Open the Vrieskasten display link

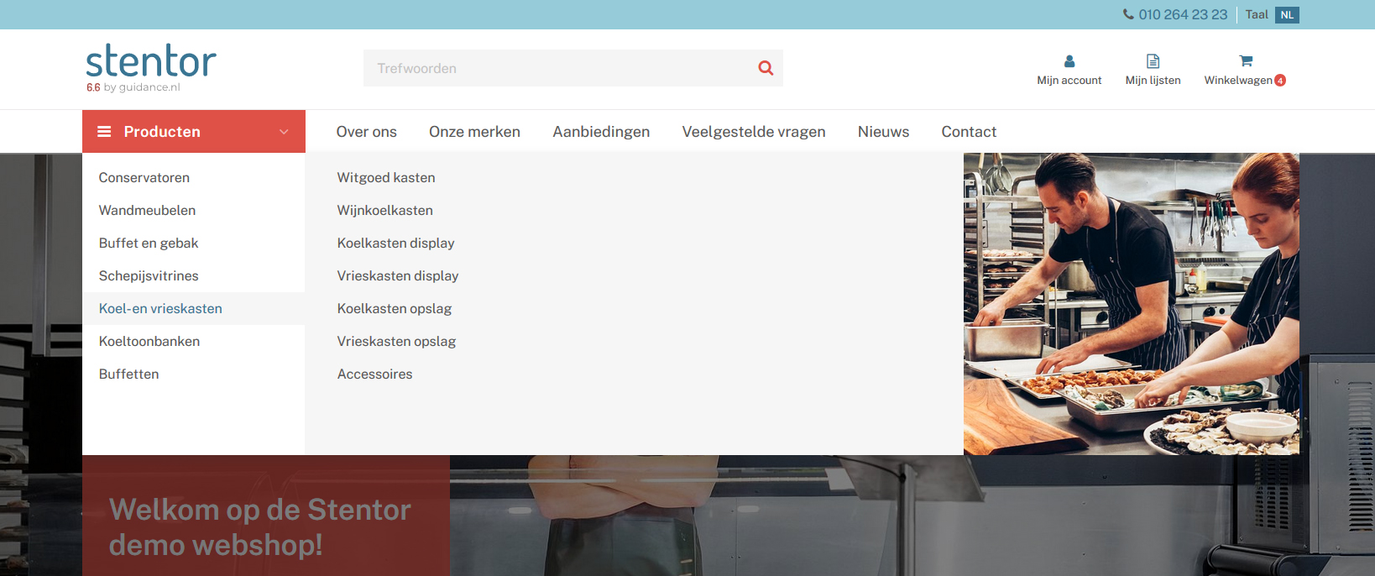click(x=397, y=276)
